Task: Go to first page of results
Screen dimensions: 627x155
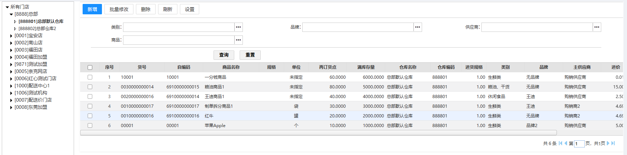Action: pyautogui.click(x=560, y=143)
